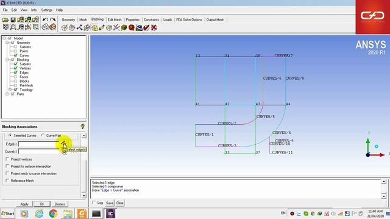Enable Blocking Faces checkbox
This screenshot has width=390, height=219.
tap(16, 77)
